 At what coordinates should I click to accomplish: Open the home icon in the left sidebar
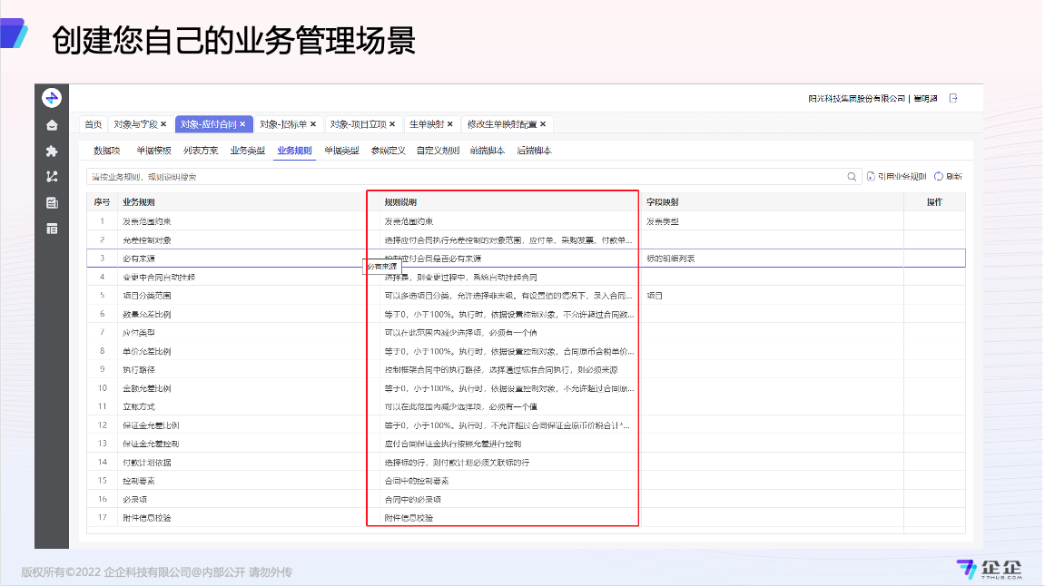(52, 125)
